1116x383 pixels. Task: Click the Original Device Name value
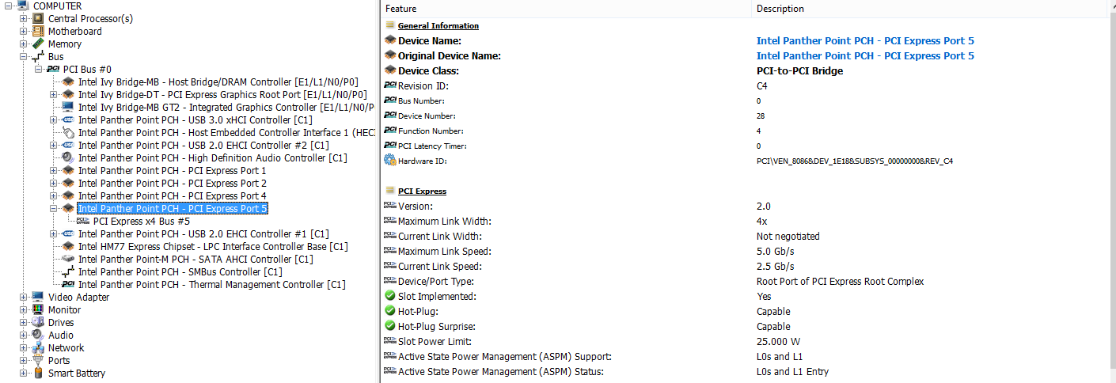tap(865, 55)
